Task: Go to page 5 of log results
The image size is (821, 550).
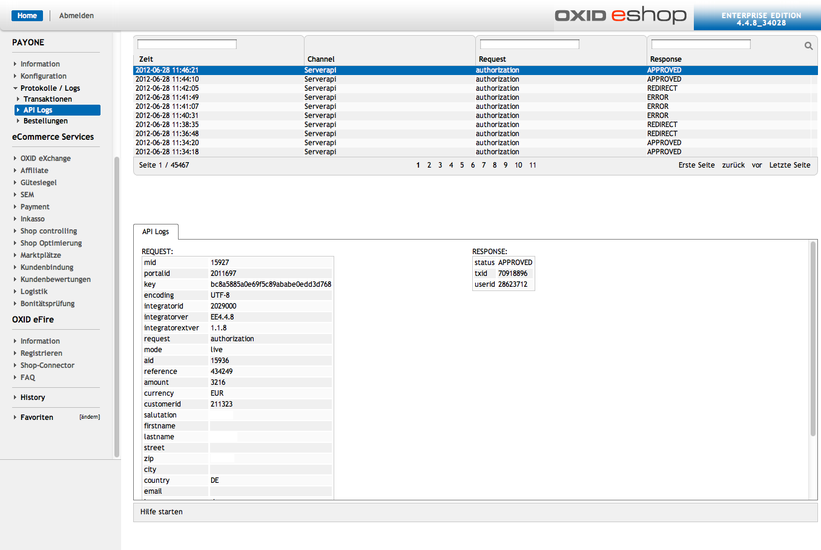Action: [462, 165]
